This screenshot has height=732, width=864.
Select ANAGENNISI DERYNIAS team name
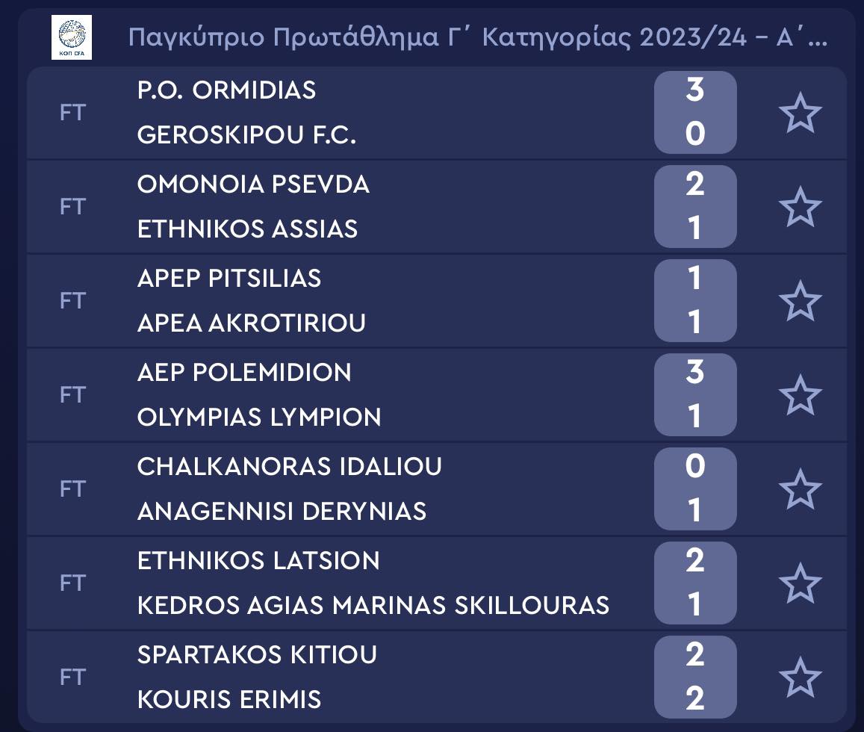[282, 512]
